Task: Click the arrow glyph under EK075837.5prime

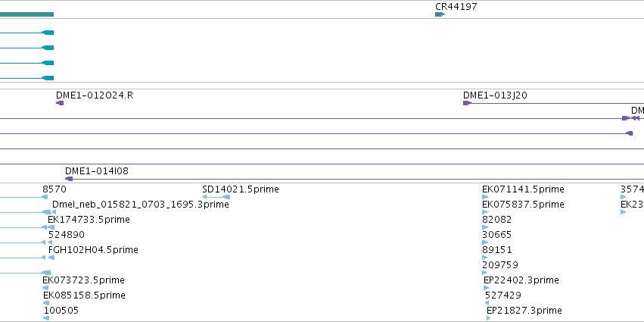Action: point(484,212)
